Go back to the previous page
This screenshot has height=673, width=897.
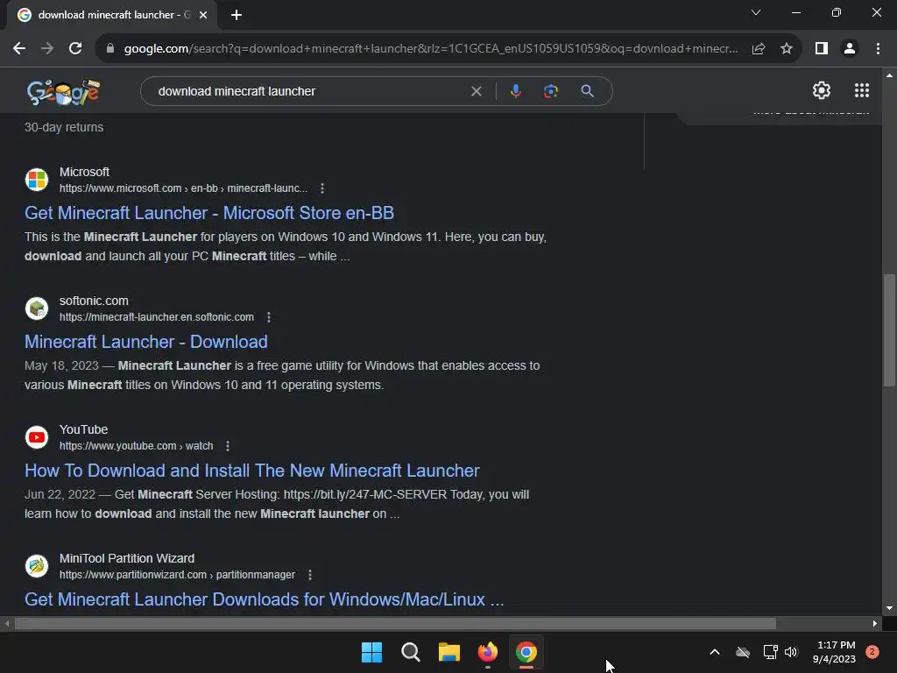coord(19,49)
